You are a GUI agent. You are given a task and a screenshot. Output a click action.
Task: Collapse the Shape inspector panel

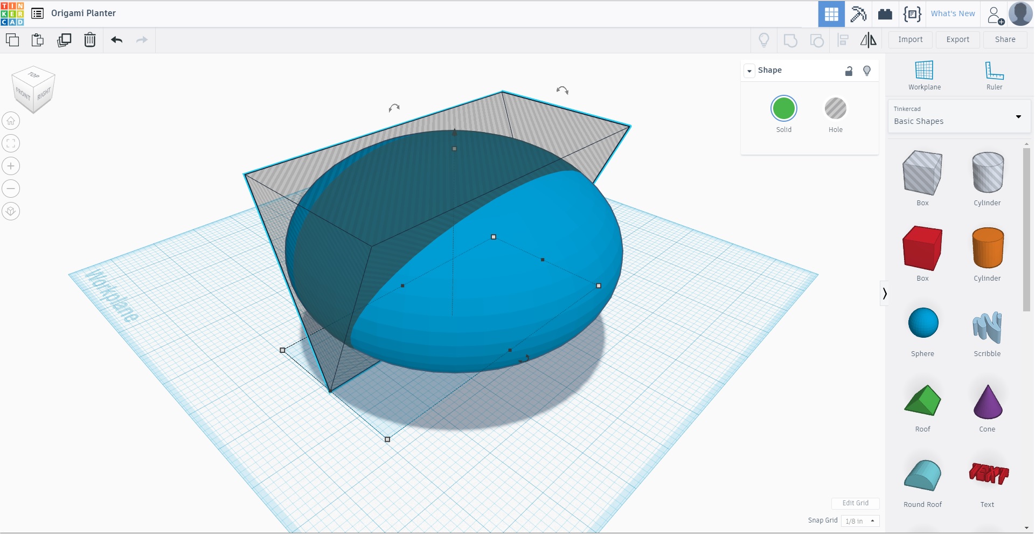pos(749,71)
